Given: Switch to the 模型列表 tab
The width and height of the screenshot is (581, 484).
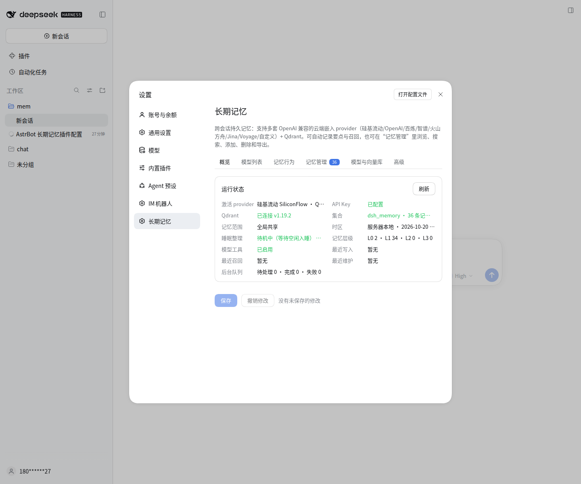Looking at the screenshot, I should [252, 162].
